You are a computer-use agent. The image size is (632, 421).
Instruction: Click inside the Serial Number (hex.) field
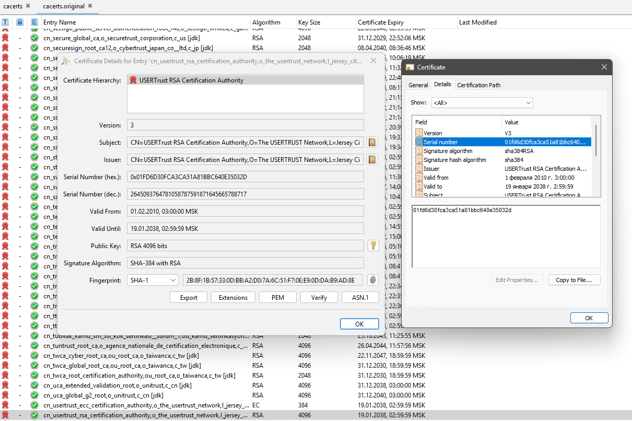245,177
